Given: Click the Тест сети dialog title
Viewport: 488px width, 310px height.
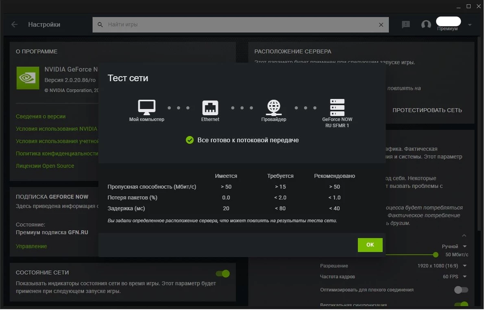Looking at the screenshot, I should [128, 78].
